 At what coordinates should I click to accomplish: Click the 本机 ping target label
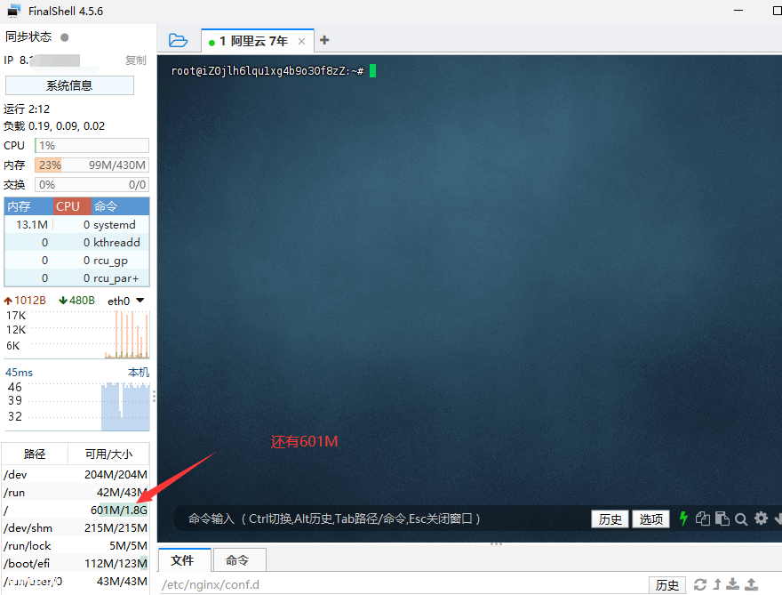[138, 373]
